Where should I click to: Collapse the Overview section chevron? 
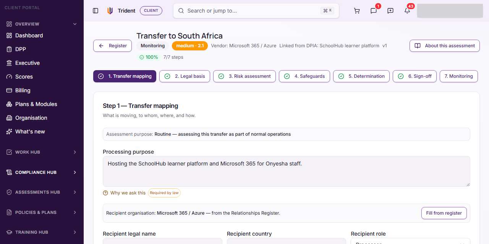(x=75, y=24)
